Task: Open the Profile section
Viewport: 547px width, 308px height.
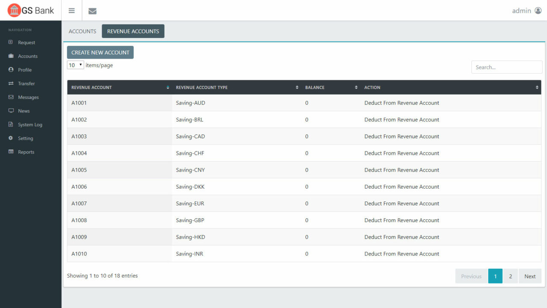Action: [x=24, y=70]
